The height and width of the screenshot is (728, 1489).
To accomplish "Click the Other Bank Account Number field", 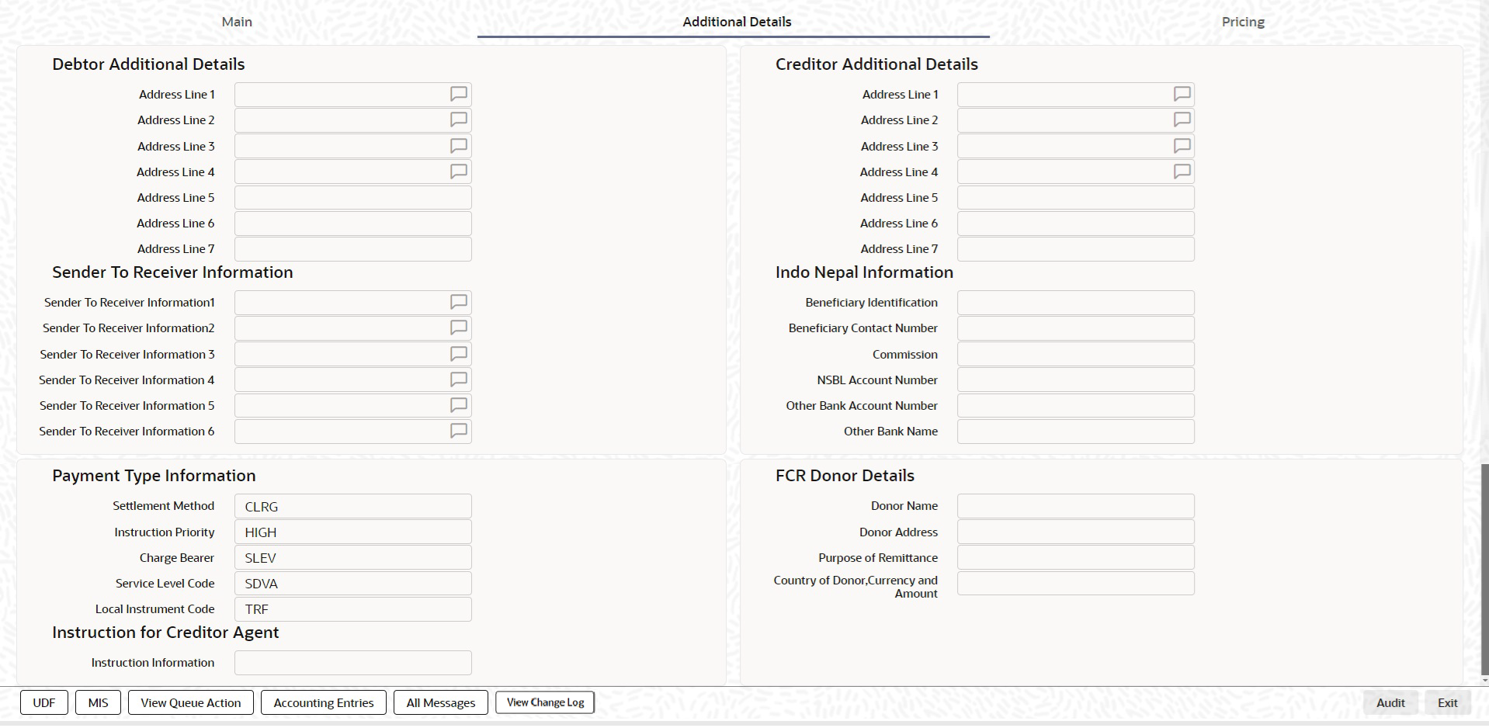I will [1076, 405].
